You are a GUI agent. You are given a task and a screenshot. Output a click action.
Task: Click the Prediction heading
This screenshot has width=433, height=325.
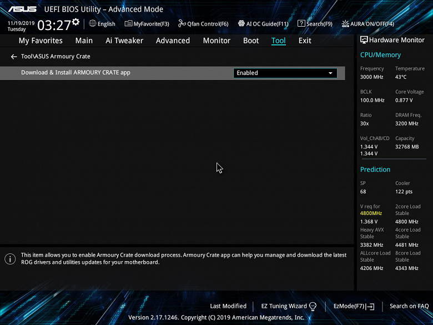coord(375,169)
